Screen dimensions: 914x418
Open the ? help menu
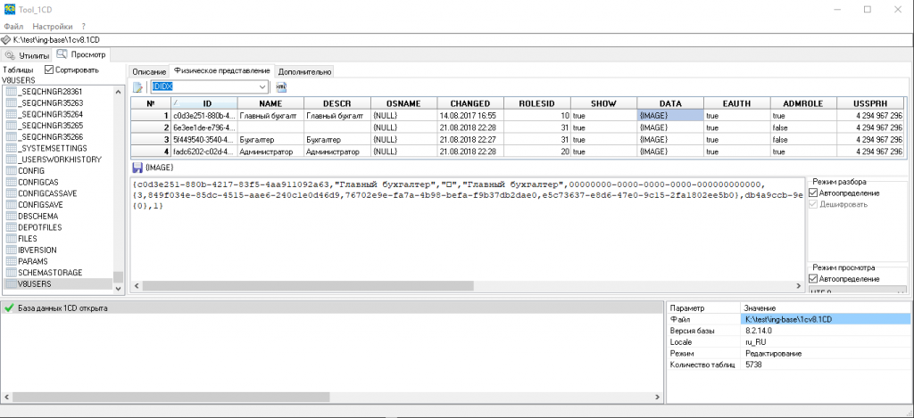pos(83,26)
